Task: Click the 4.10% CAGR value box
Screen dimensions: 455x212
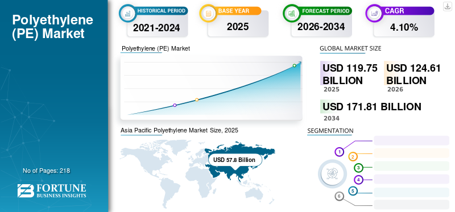Action: [x=404, y=27]
